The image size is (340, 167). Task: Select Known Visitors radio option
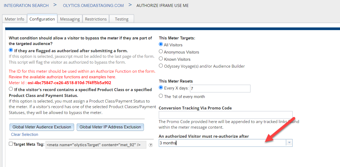161,59
